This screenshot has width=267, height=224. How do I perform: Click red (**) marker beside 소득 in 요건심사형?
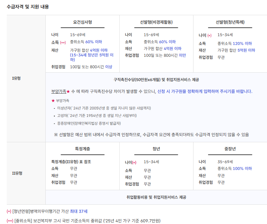[63, 43]
